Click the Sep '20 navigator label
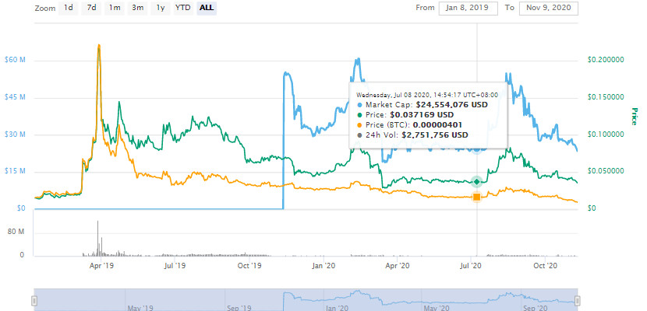The height and width of the screenshot is (311, 647). click(537, 307)
